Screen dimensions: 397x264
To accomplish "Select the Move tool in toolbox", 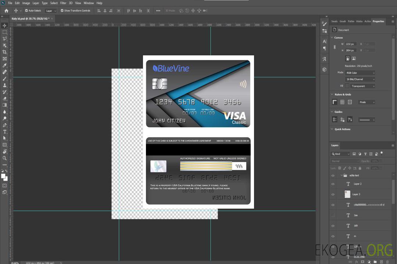I will coord(4,26).
